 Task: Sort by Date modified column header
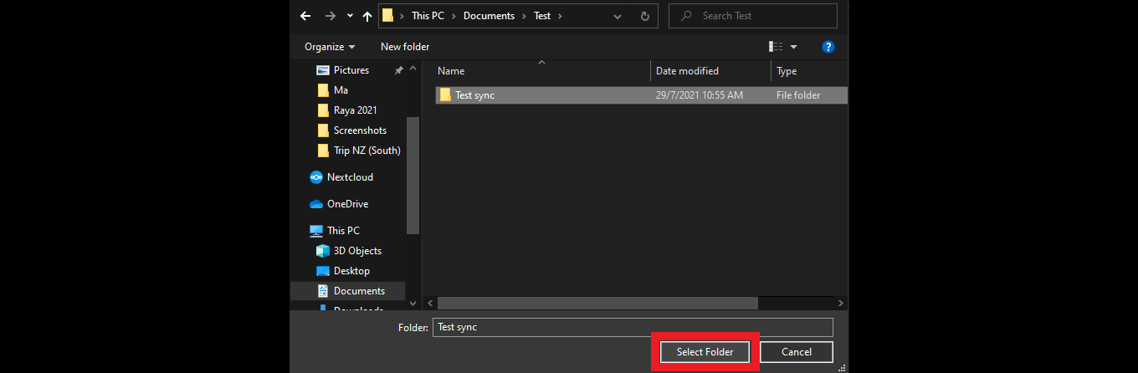click(x=687, y=71)
